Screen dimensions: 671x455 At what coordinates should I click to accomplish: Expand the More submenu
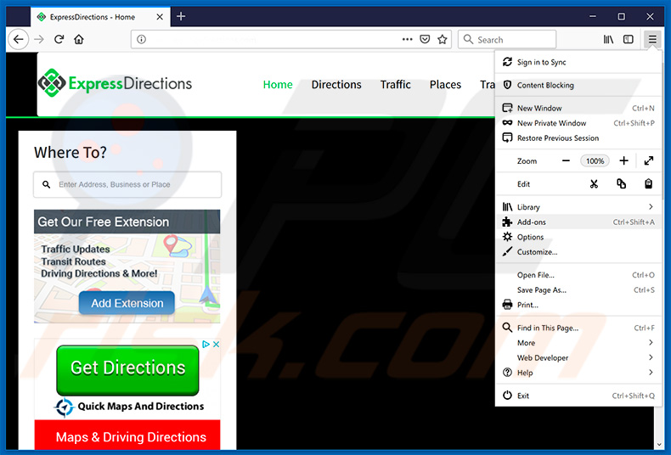[x=578, y=343]
